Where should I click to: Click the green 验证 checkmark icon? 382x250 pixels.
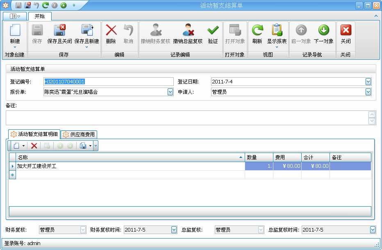(213, 30)
